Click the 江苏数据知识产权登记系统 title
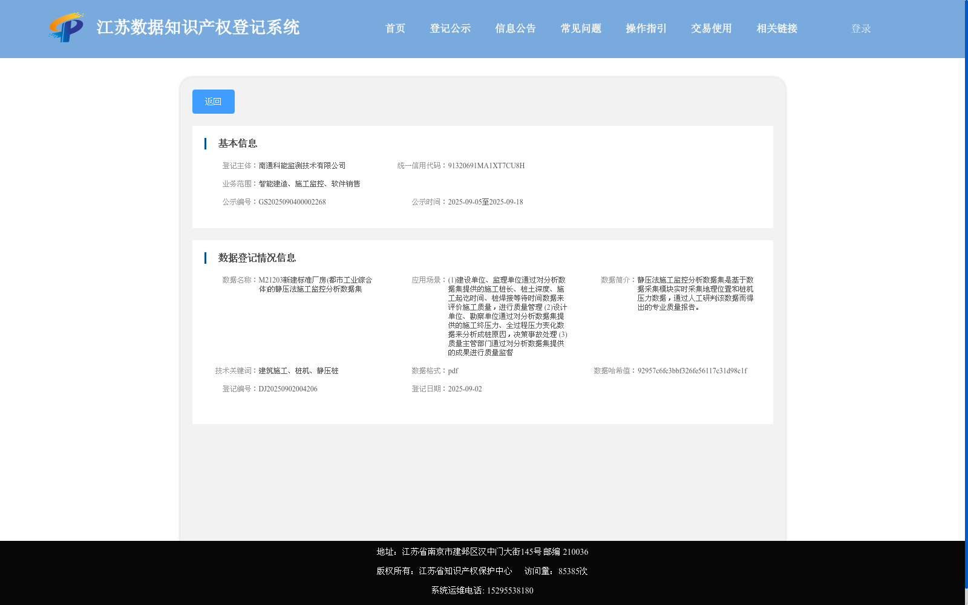 point(198,27)
